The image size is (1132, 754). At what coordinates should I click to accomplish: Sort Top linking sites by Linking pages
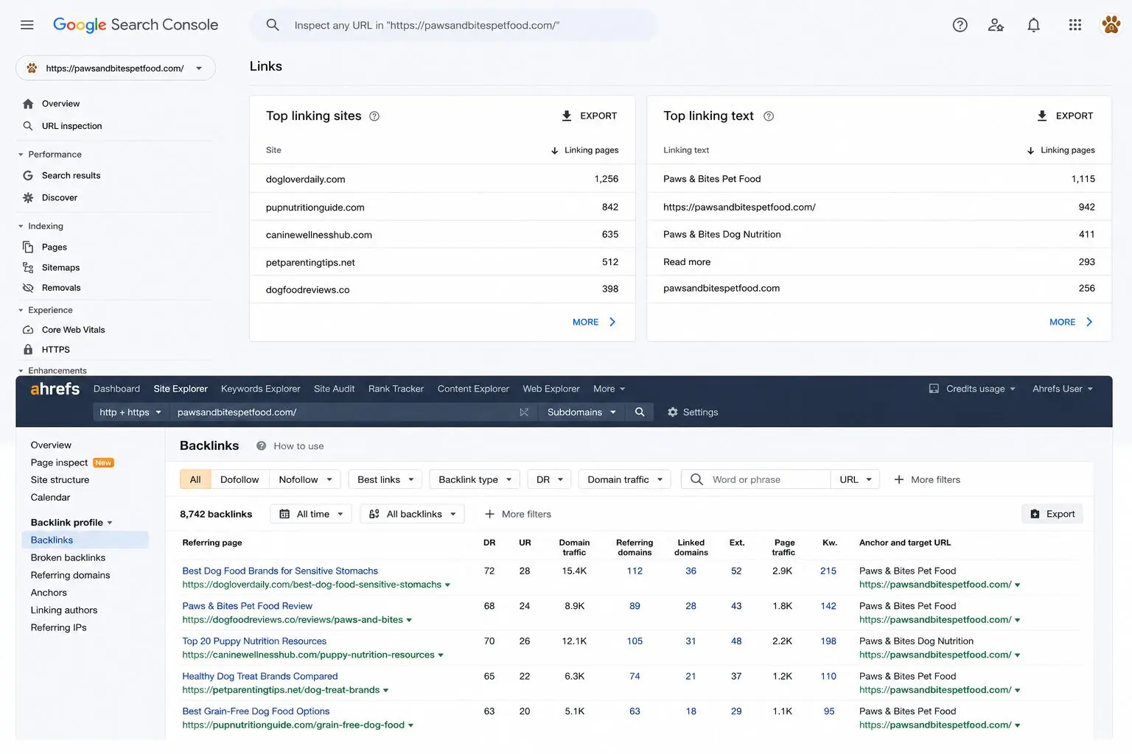[584, 150]
